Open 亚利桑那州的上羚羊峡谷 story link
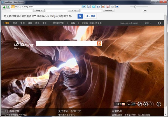Viewport: 168px width, 117px height. point(16,115)
